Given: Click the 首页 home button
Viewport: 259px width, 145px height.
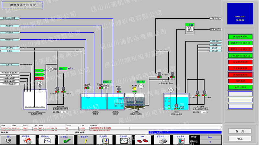Looking at the screenshot, I should coord(240,131).
